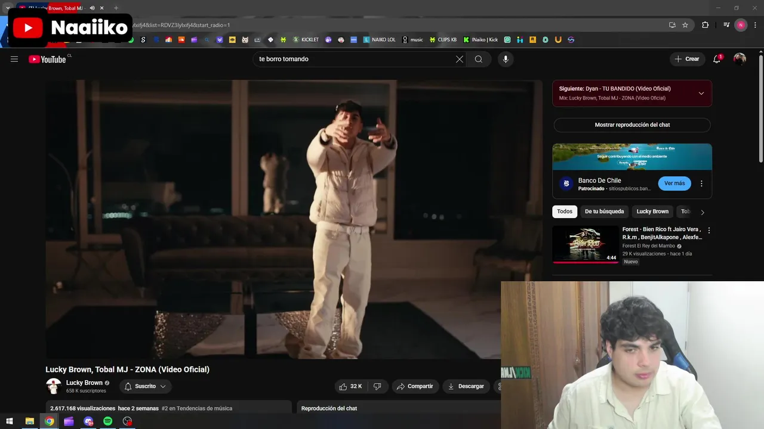The width and height of the screenshot is (764, 429).
Task: Open File Explorer from the taskbar
Action: click(29, 421)
